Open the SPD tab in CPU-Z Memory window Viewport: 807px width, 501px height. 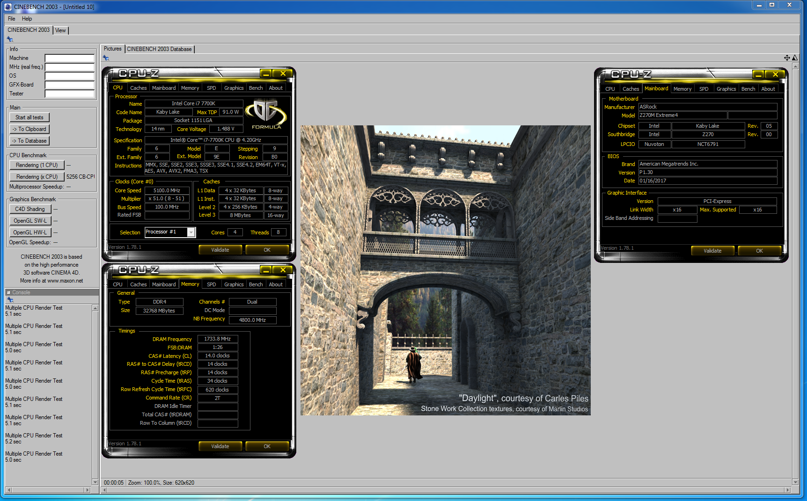coord(212,284)
